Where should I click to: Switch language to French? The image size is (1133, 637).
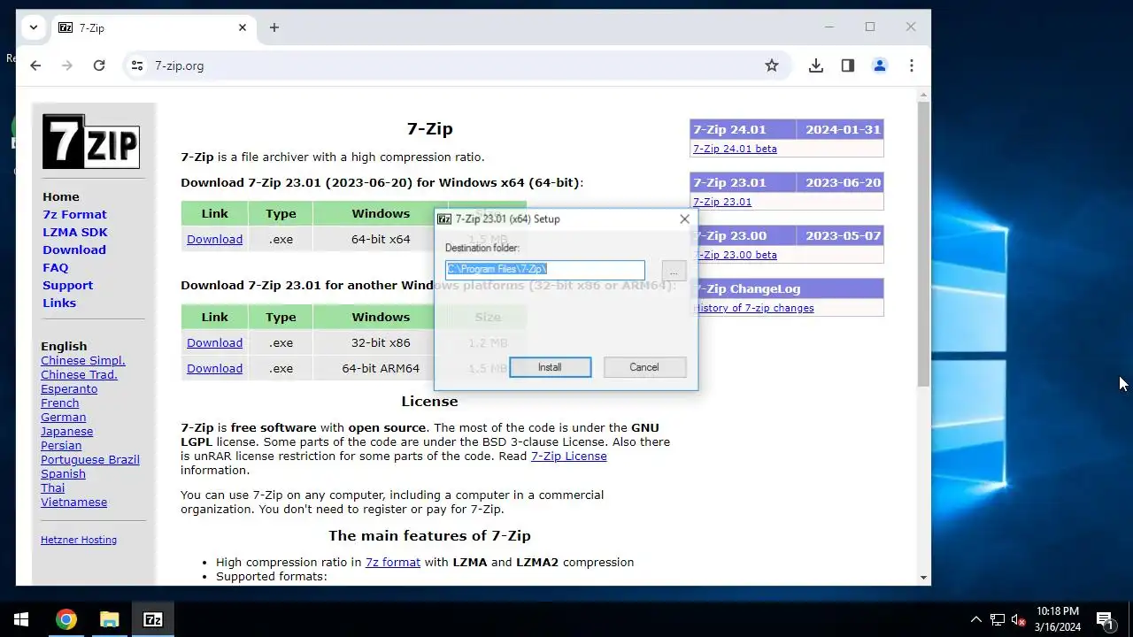click(59, 403)
